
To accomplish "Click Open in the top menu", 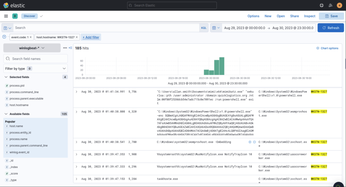I will coord(281,16).
